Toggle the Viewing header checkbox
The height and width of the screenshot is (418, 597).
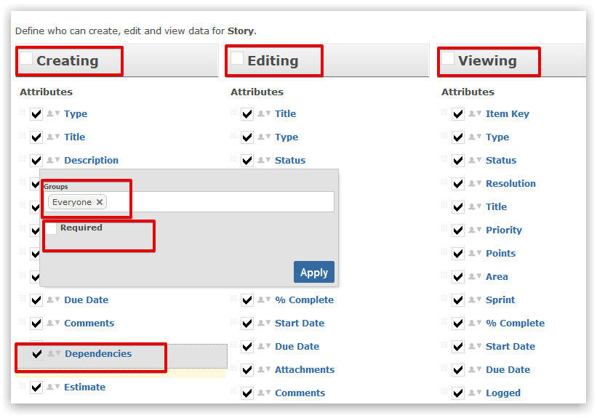click(448, 59)
